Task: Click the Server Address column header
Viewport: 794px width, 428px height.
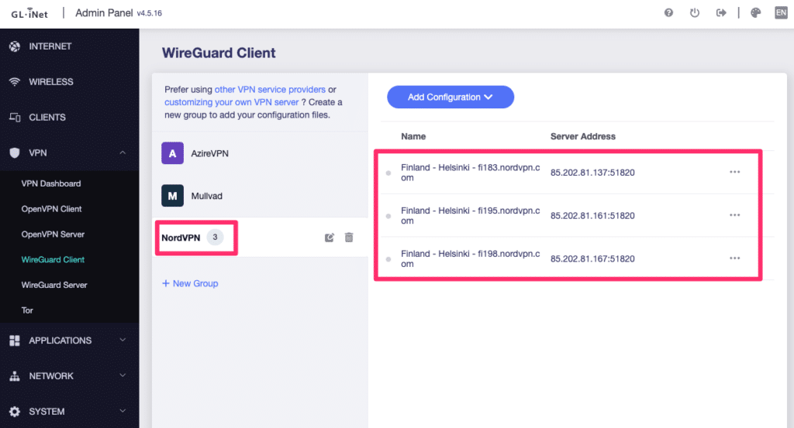Action: click(x=583, y=136)
